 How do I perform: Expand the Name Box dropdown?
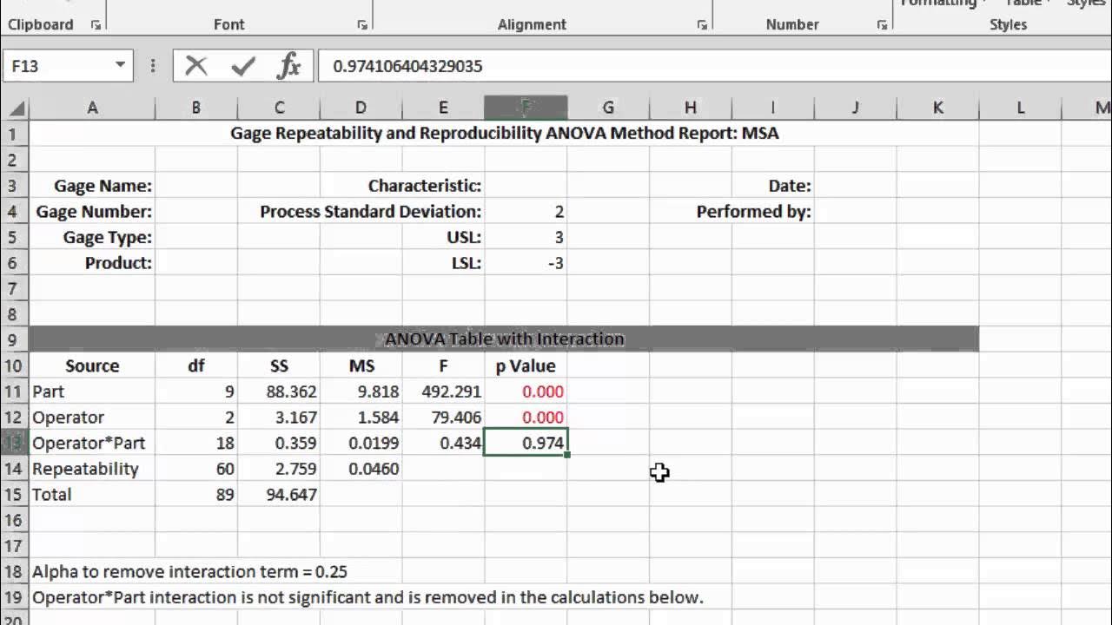tap(120, 66)
